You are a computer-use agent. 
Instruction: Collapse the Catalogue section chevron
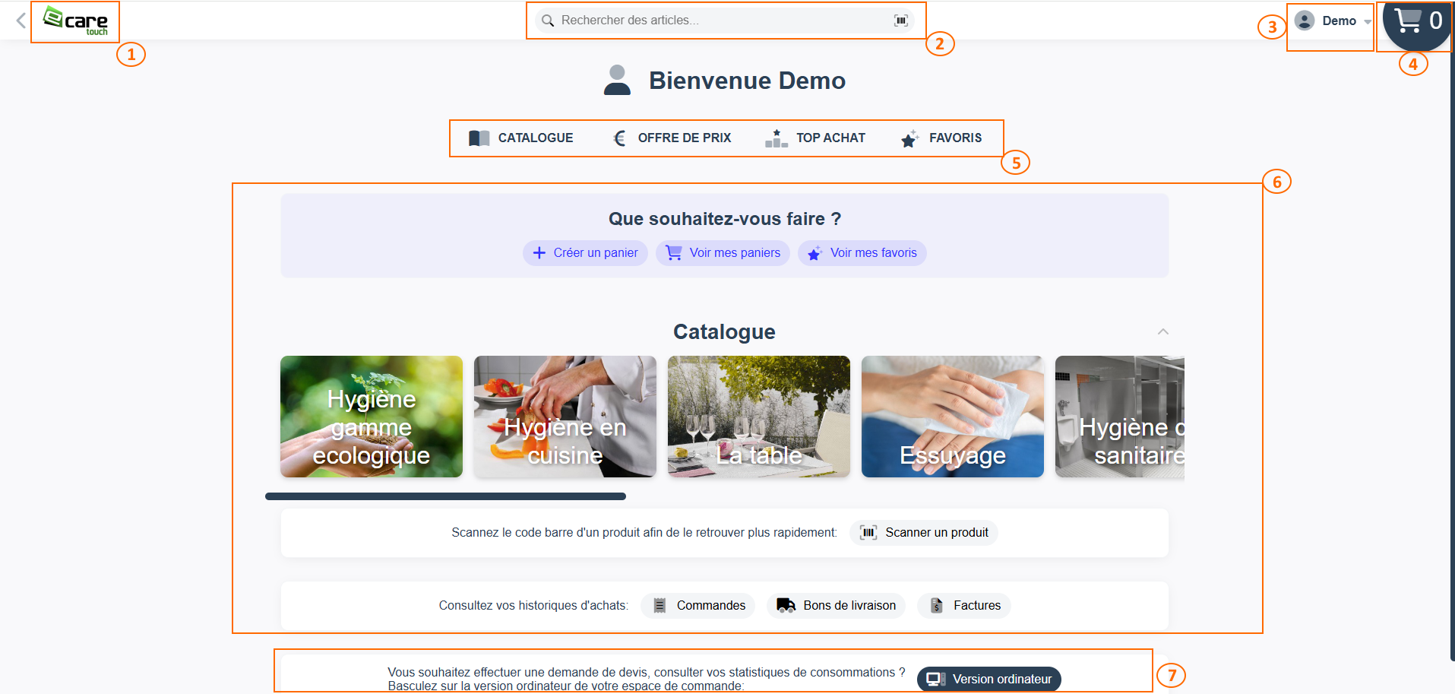pyautogui.click(x=1162, y=331)
